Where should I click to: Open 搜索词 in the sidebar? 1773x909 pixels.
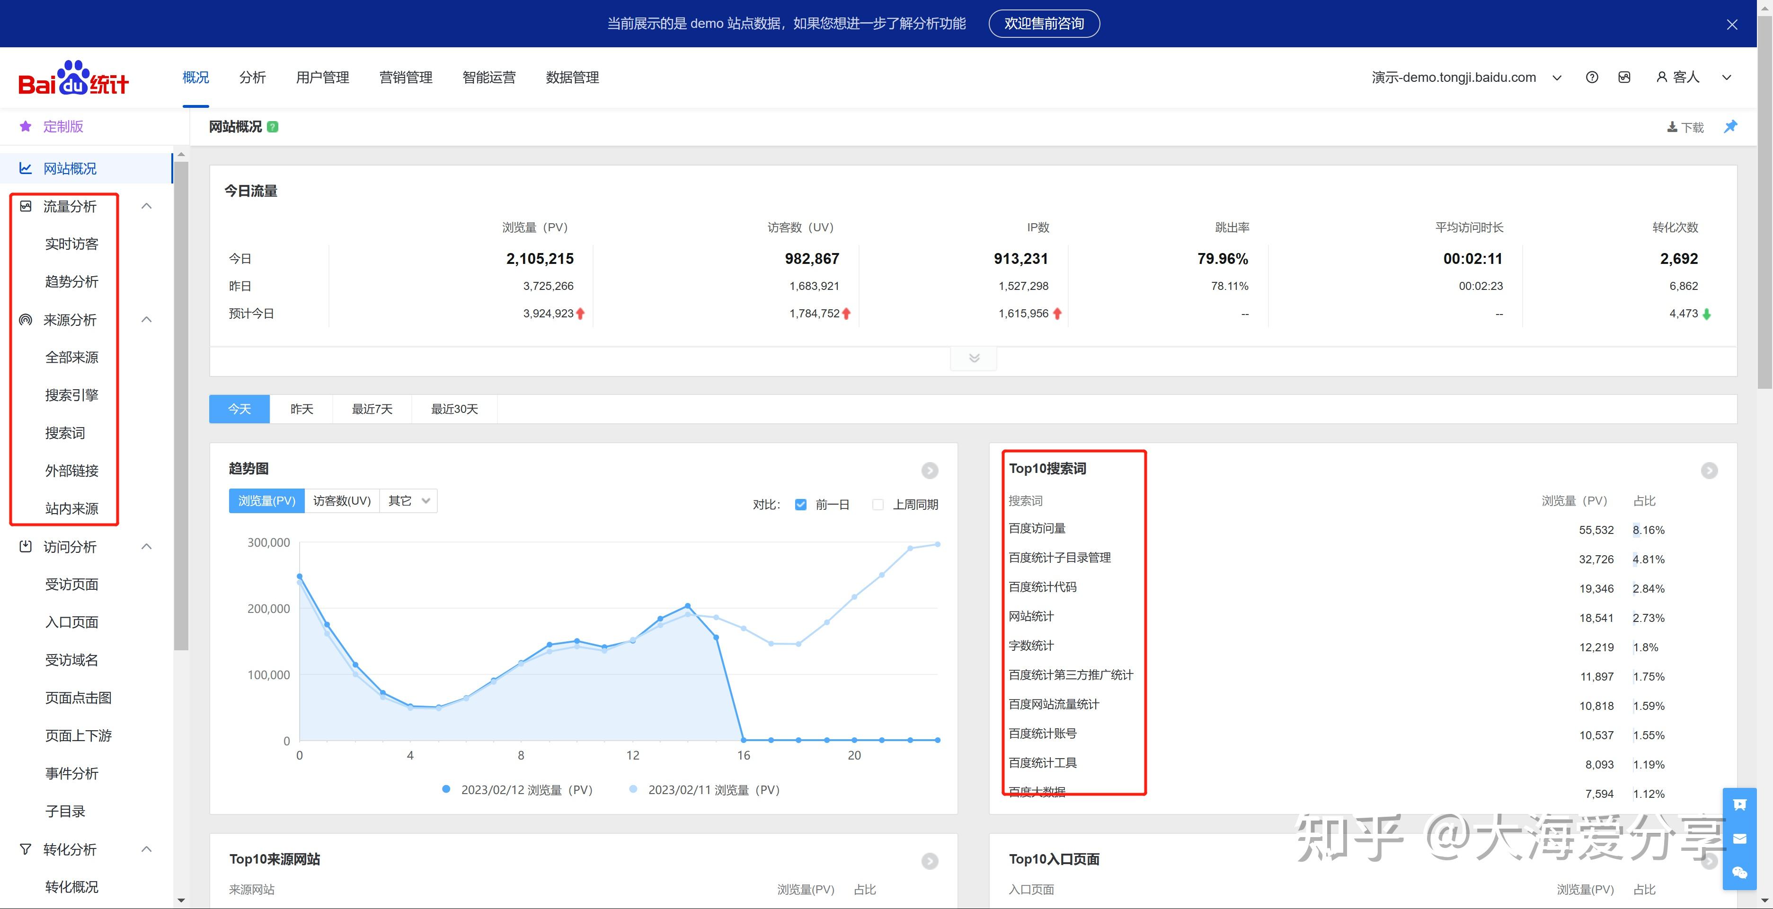pyautogui.click(x=65, y=433)
